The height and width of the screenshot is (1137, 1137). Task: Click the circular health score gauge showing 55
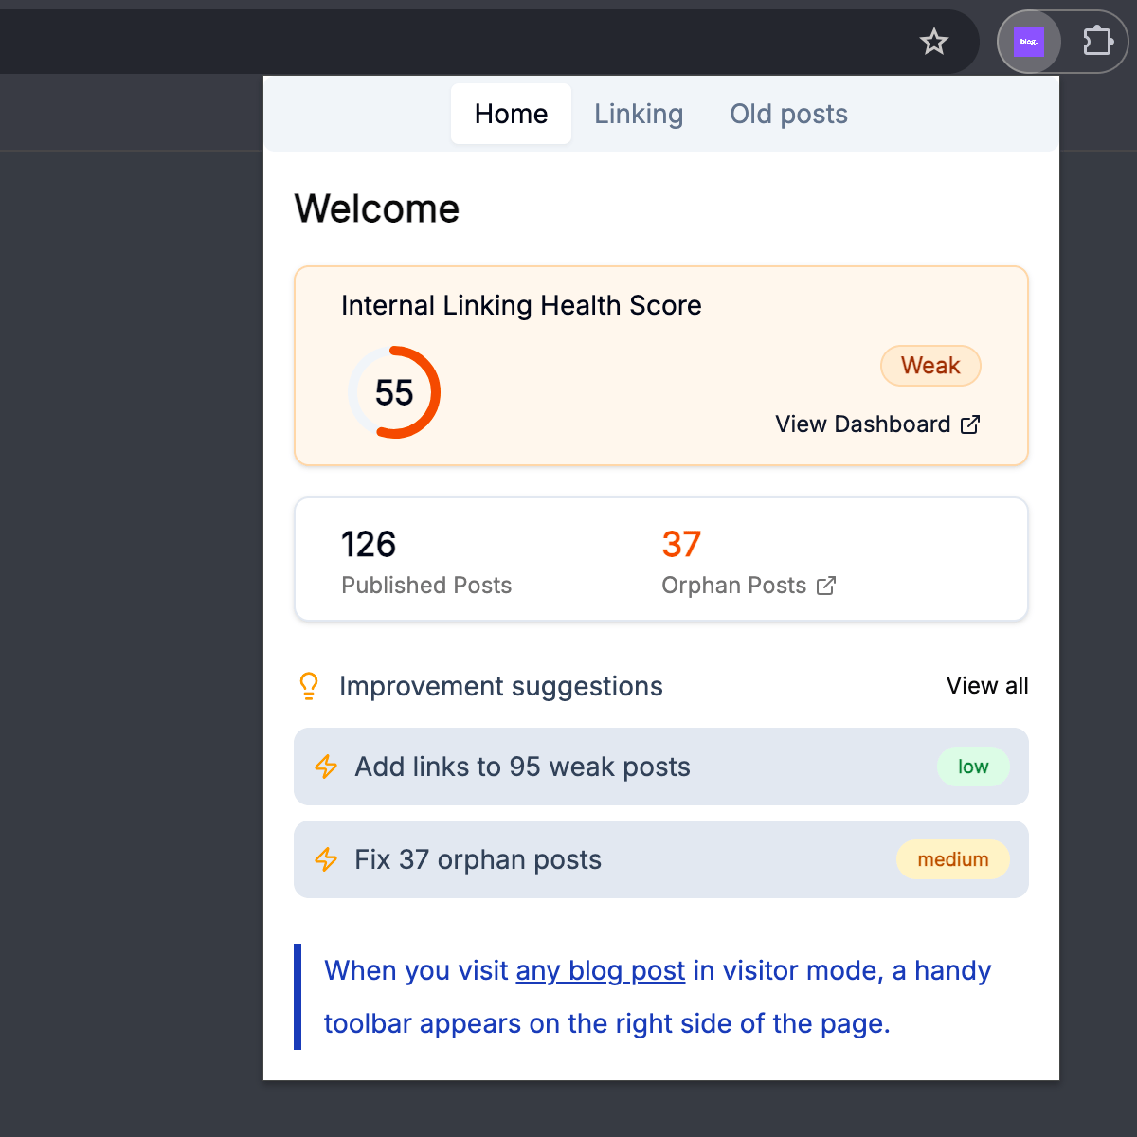(x=395, y=391)
